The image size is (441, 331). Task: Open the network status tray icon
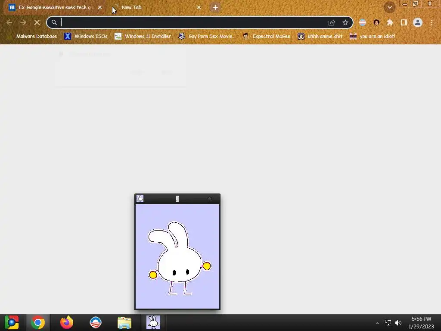[388, 323]
